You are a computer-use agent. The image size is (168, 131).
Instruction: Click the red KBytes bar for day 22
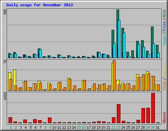114,120
